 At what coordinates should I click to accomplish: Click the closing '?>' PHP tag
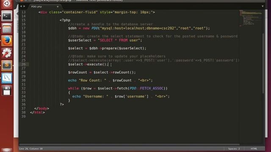[x=62, y=104]
